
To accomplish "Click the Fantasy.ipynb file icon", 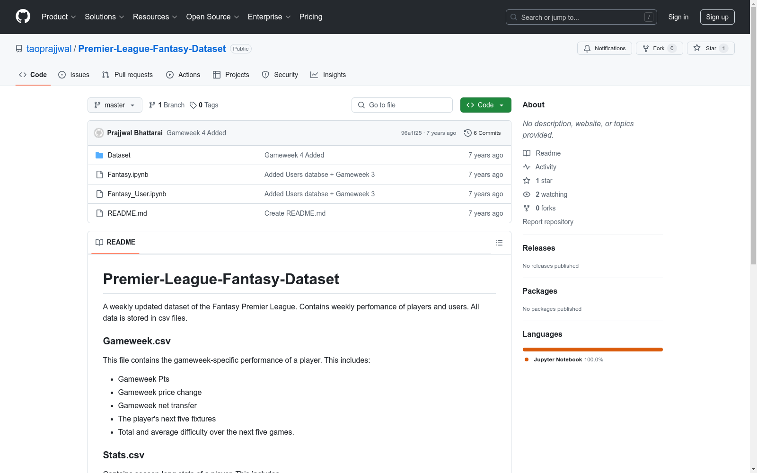I will click(99, 175).
